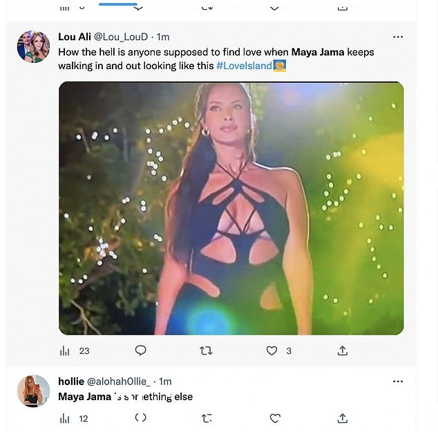Visit the @Lou_LouD handle
Image resolution: width=438 pixels, height=432 pixels.
(x=121, y=37)
